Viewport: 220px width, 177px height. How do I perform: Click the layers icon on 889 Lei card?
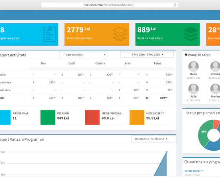click(191, 34)
